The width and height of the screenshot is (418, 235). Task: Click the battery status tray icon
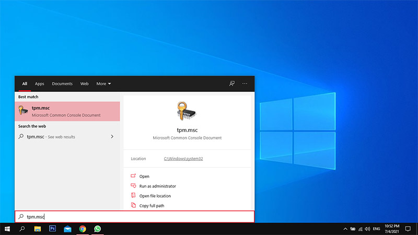click(353, 229)
